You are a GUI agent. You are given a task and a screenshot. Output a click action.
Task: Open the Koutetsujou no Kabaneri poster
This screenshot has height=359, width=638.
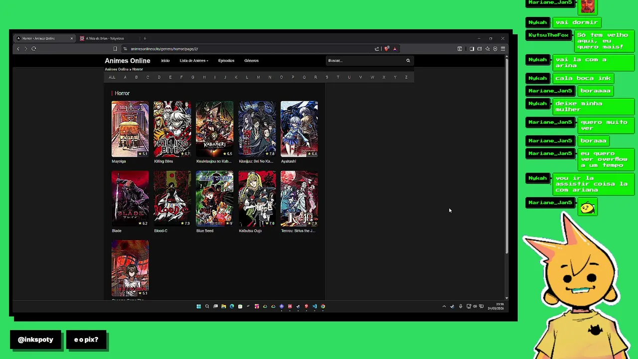coord(215,129)
